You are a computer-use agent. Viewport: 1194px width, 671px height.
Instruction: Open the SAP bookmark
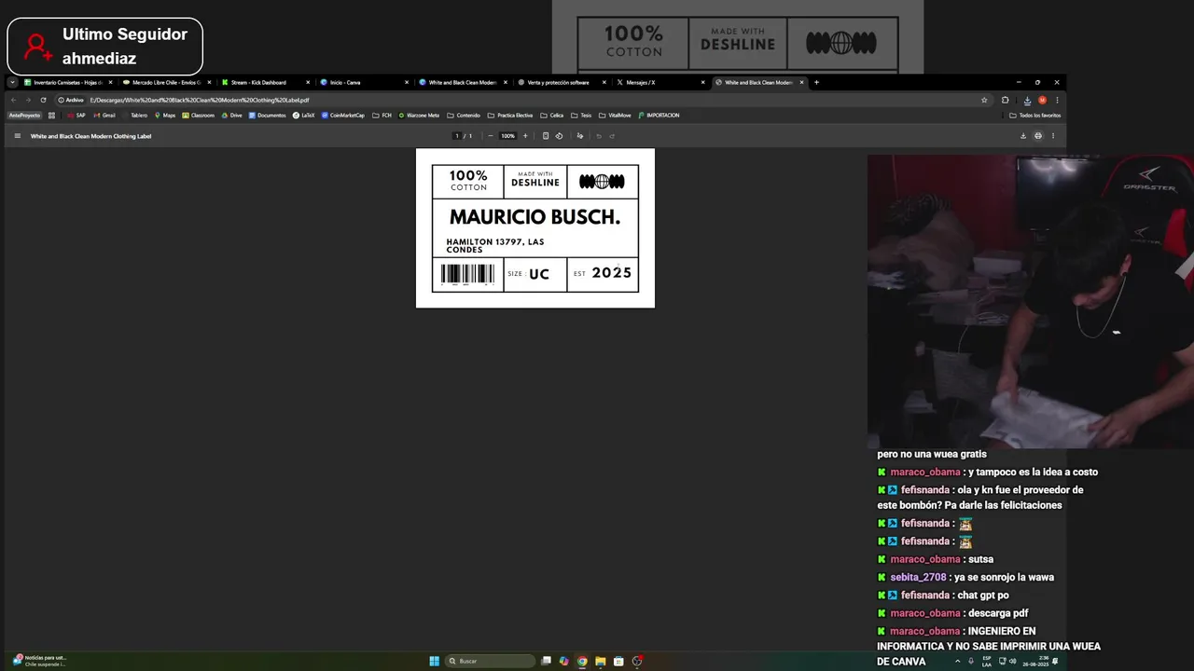click(x=76, y=116)
